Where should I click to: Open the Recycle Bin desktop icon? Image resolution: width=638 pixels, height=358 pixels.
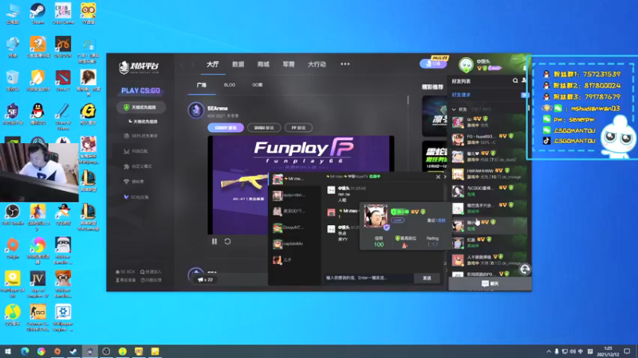[x=13, y=80]
